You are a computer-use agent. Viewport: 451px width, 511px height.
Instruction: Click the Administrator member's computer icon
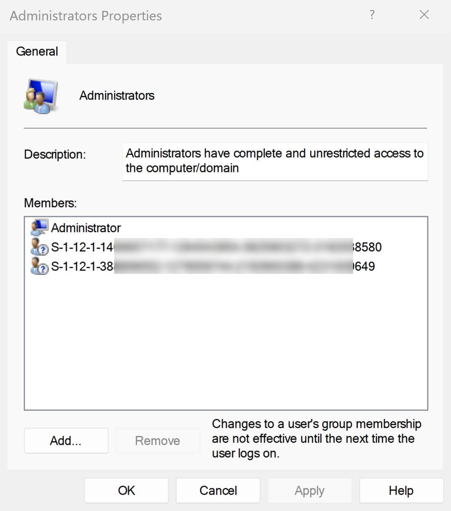(39, 227)
